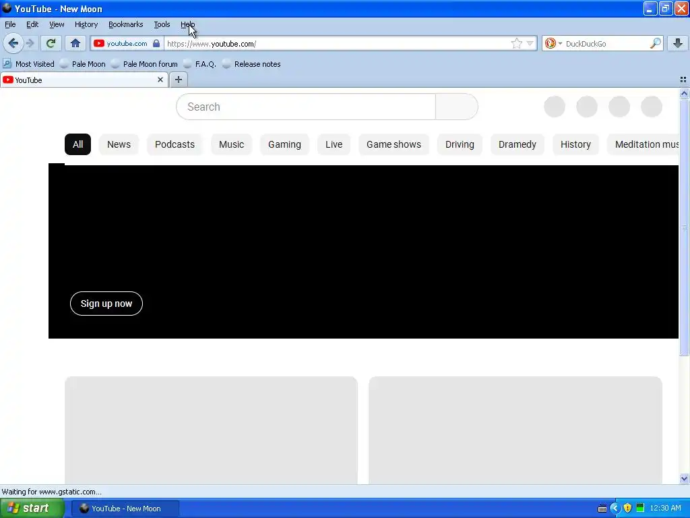690x518 pixels.
Task: Filter by the Dramedy chip
Action: 517,144
